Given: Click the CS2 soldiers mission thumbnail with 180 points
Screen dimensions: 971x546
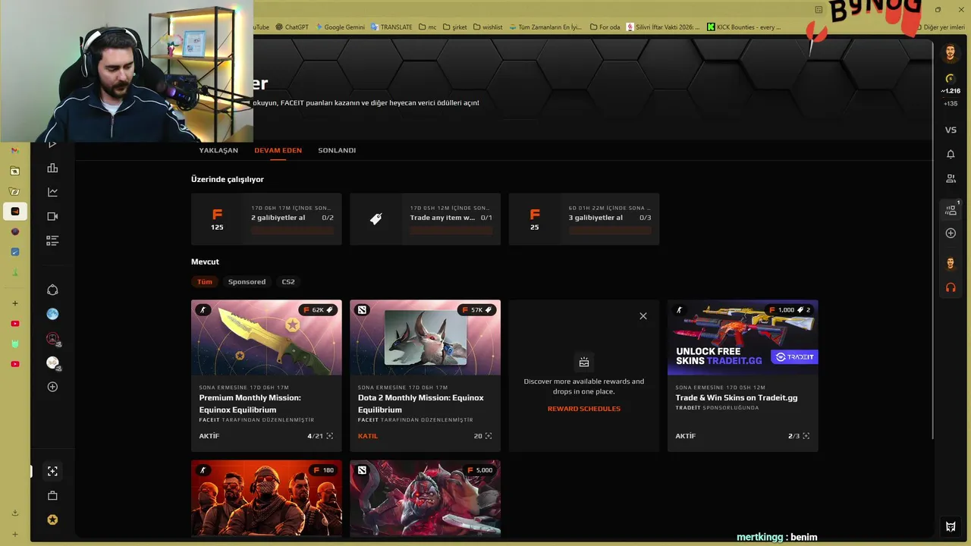Looking at the screenshot, I should tap(266, 498).
